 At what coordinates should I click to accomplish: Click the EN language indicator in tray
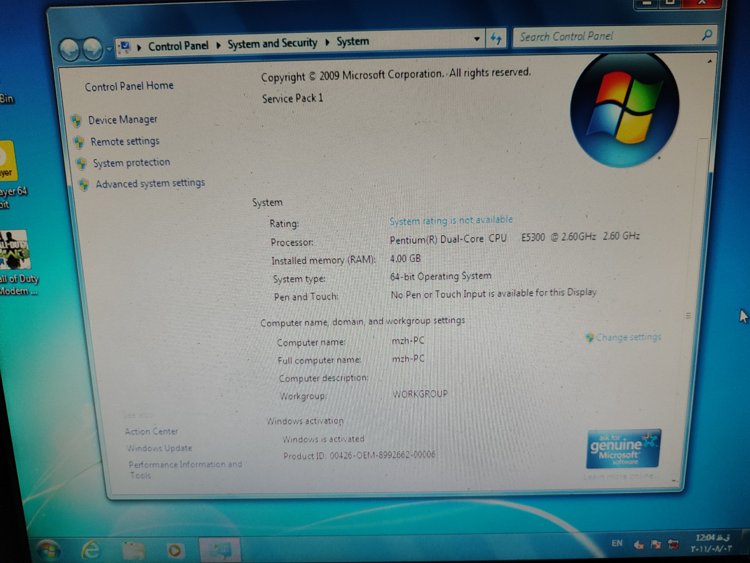(x=617, y=543)
